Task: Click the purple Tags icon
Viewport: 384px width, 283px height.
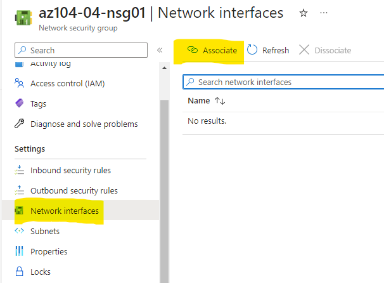Action: 20,103
